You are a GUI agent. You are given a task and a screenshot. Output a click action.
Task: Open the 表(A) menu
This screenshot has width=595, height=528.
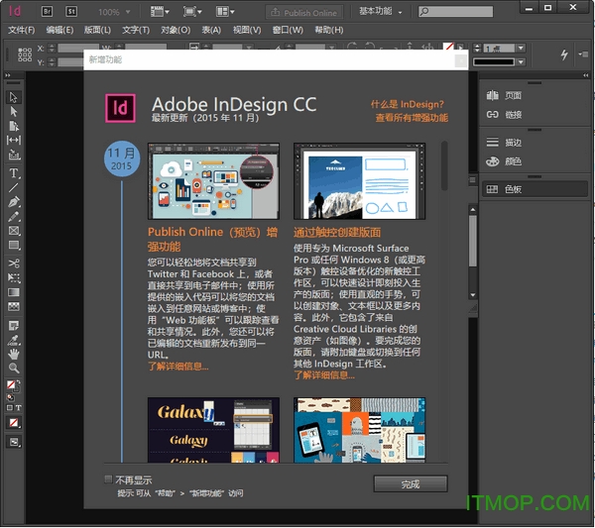pos(211,30)
